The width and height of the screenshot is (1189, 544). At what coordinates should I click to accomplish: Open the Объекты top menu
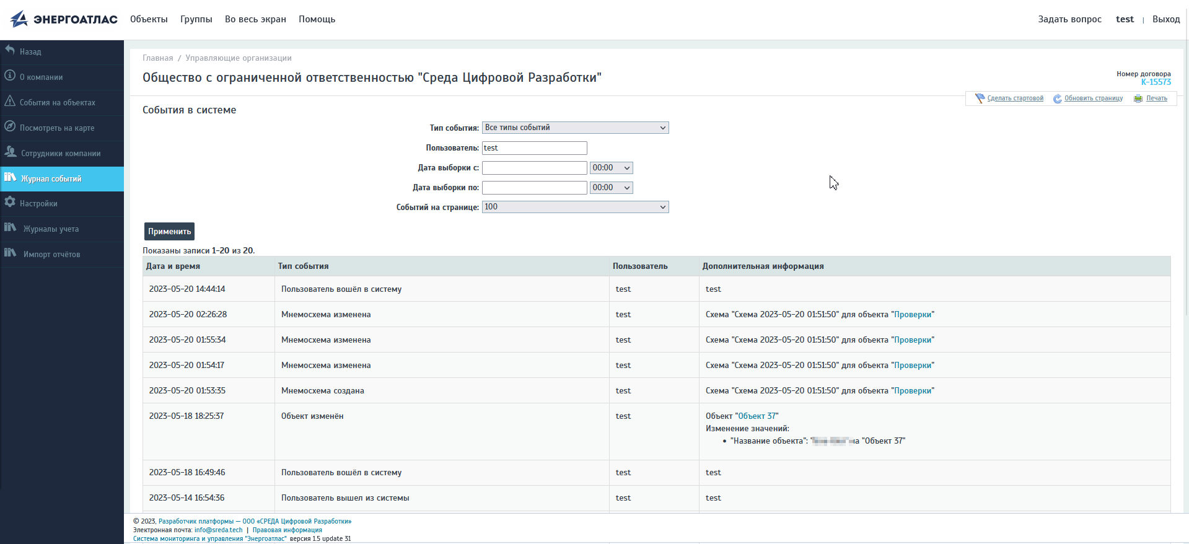(x=149, y=19)
